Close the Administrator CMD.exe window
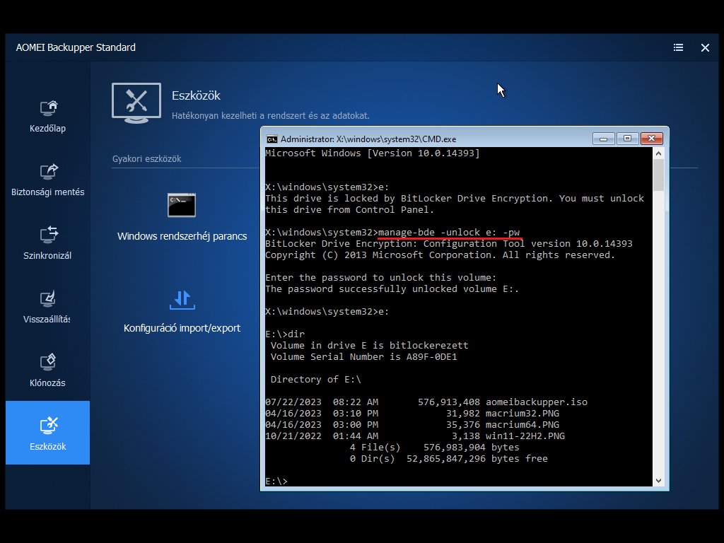 tap(651, 139)
